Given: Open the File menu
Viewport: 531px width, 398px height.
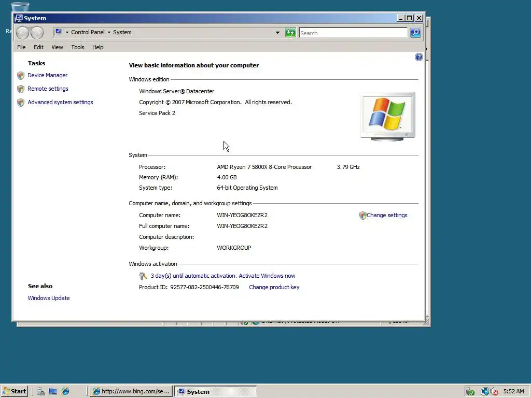Looking at the screenshot, I should (x=21, y=47).
